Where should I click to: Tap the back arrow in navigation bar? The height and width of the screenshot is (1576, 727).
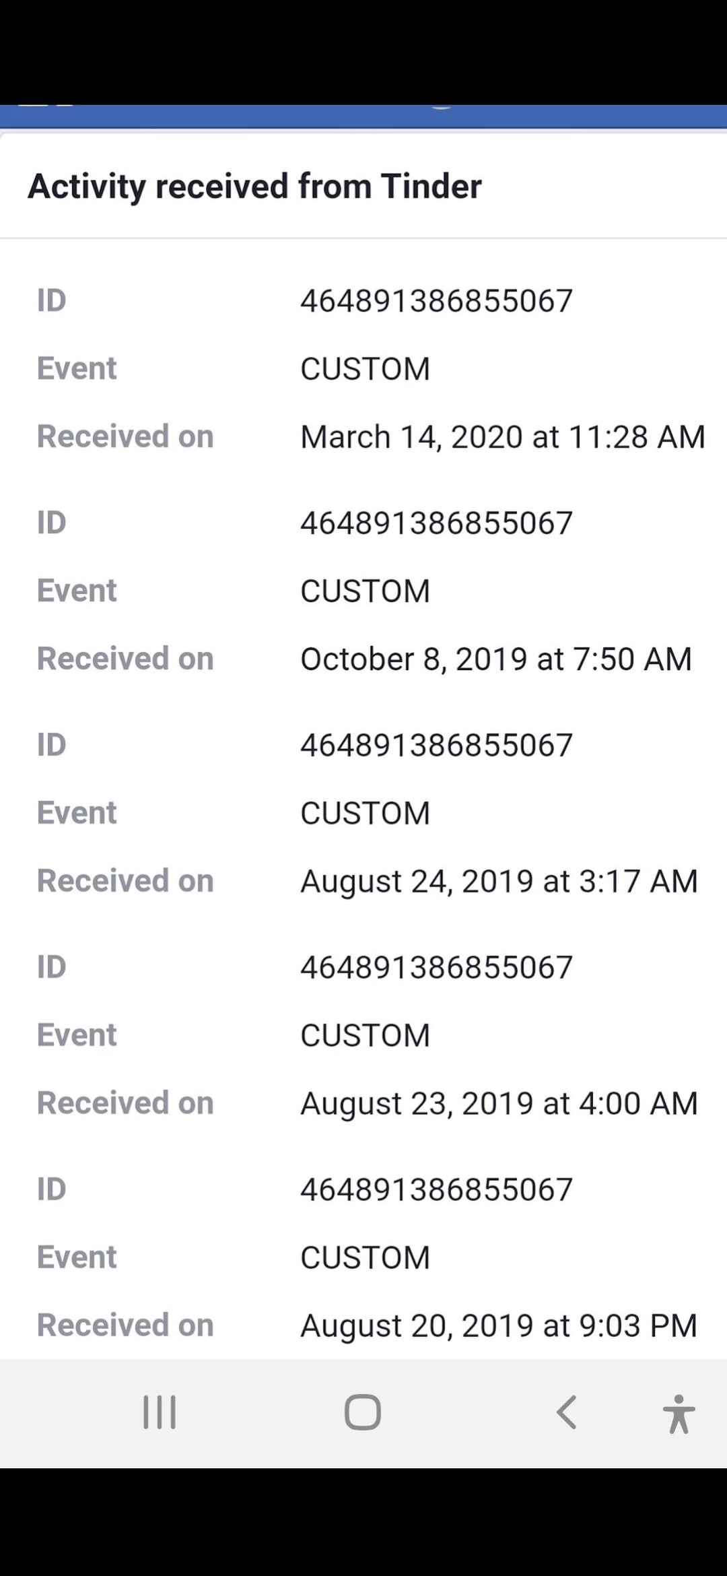566,1412
